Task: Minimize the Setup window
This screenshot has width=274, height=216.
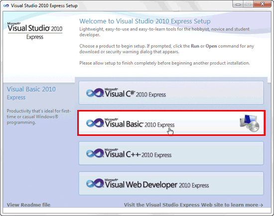Action: tap(238, 4)
